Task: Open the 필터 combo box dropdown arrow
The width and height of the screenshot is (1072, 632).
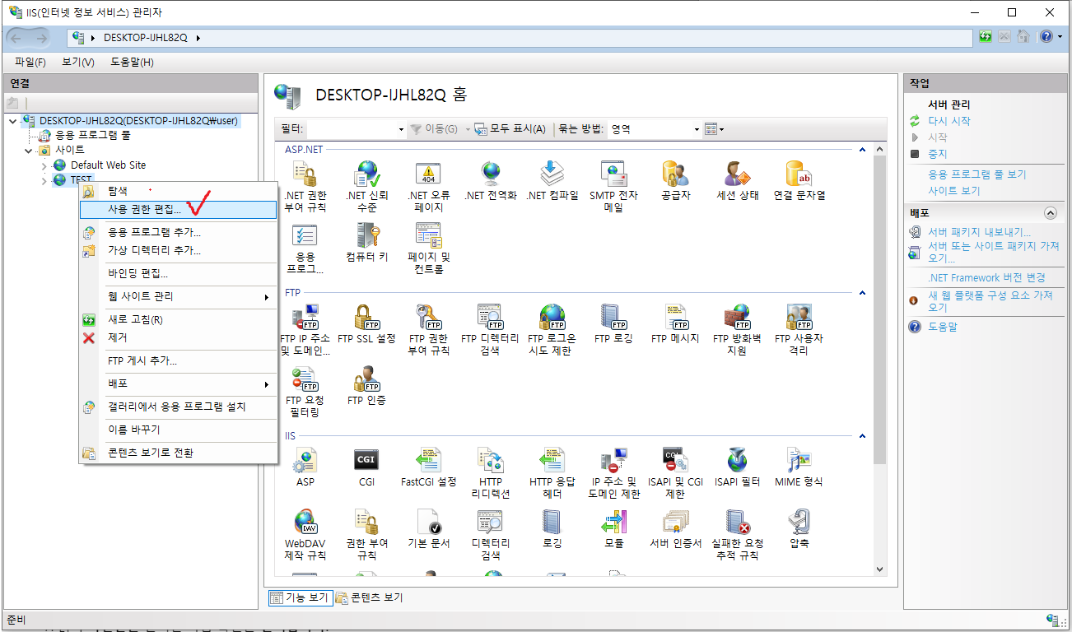Action: point(400,129)
